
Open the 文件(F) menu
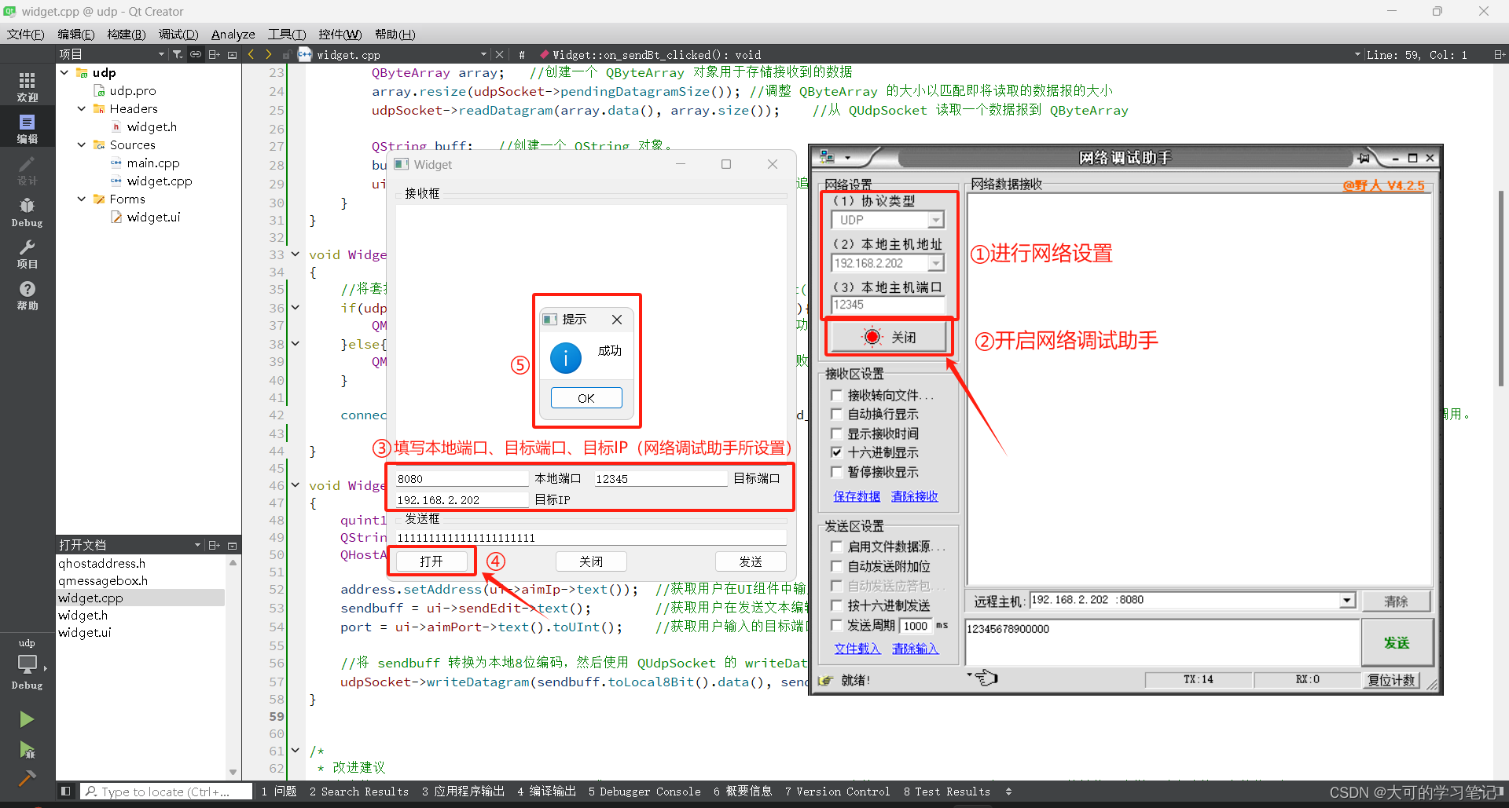(x=25, y=34)
